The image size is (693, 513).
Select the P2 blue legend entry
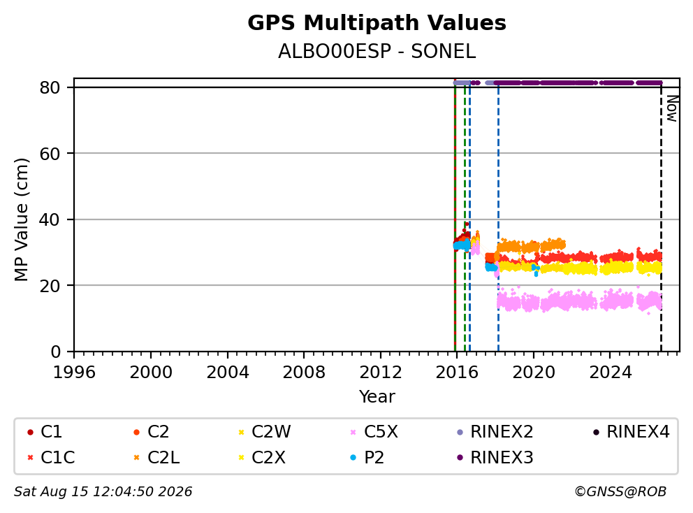point(367,458)
